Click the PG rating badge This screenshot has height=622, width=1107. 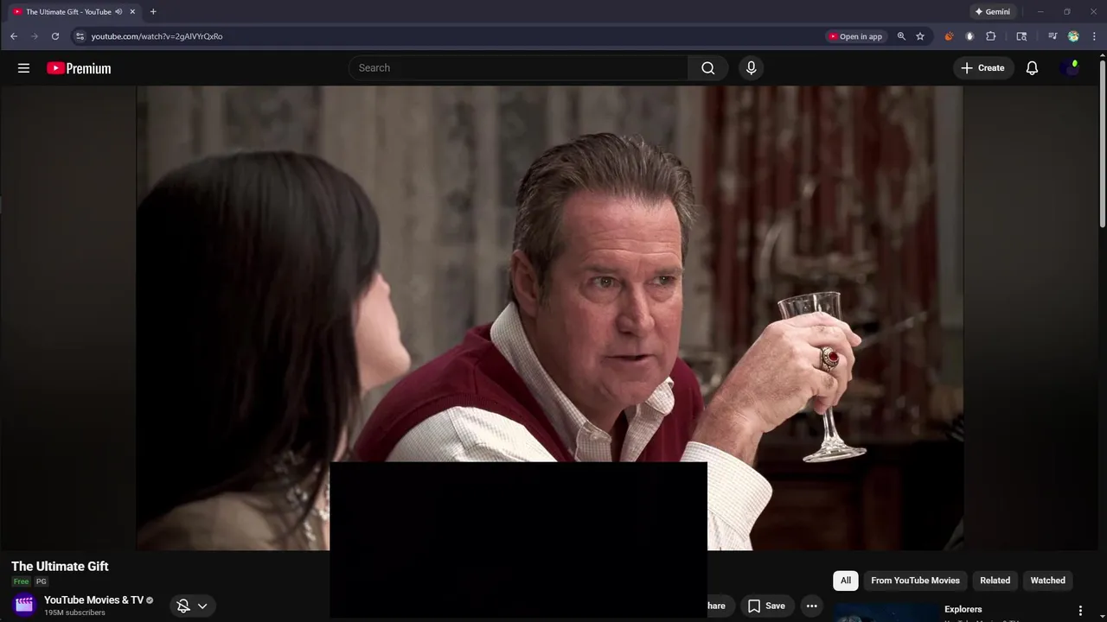[41, 581]
